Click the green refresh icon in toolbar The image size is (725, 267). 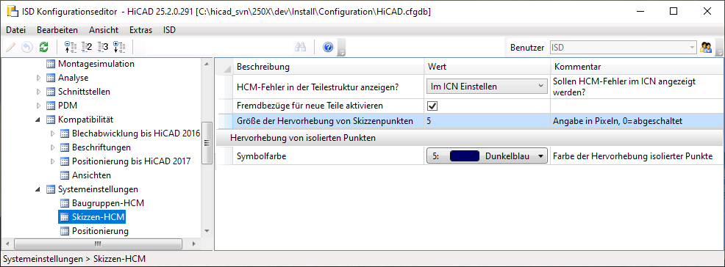pyautogui.click(x=43, y=46)
